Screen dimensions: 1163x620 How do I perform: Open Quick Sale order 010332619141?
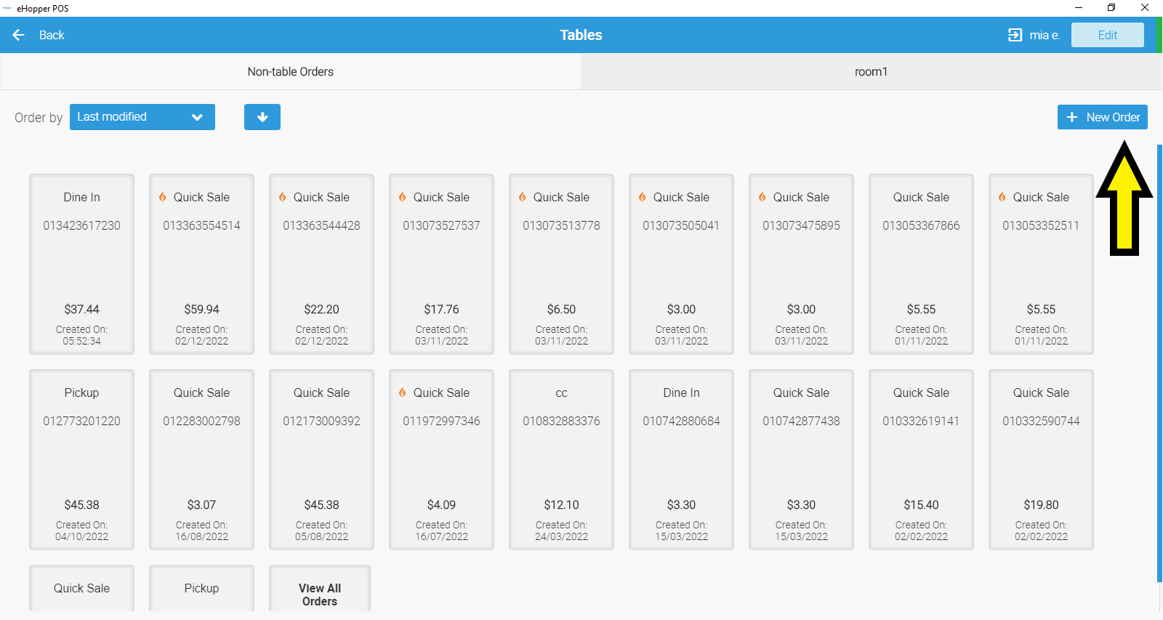922,459
